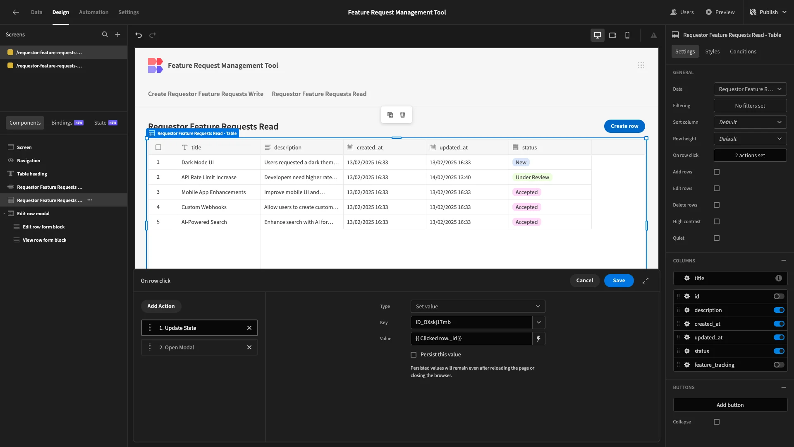Switch to the Bindings tab
The image size is (794, 447).
(x=67, y=123)
